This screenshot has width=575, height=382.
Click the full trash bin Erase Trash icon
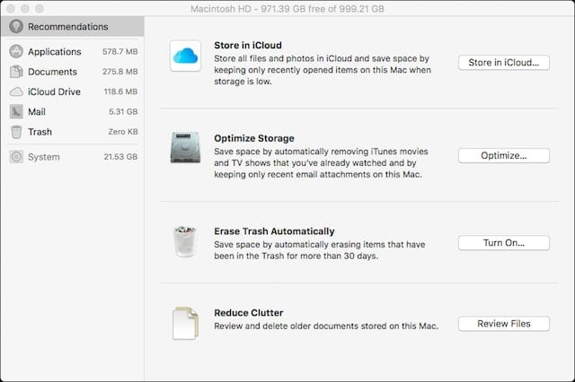pyautogui.click(x=185, y=240)
